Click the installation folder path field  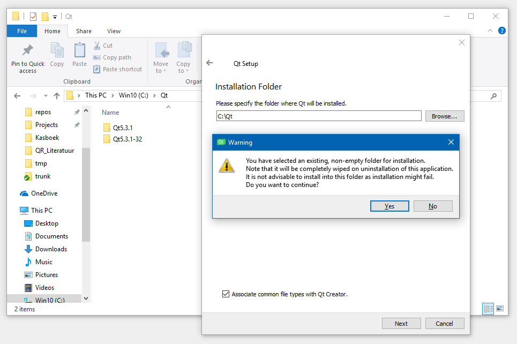coord(319,116)
